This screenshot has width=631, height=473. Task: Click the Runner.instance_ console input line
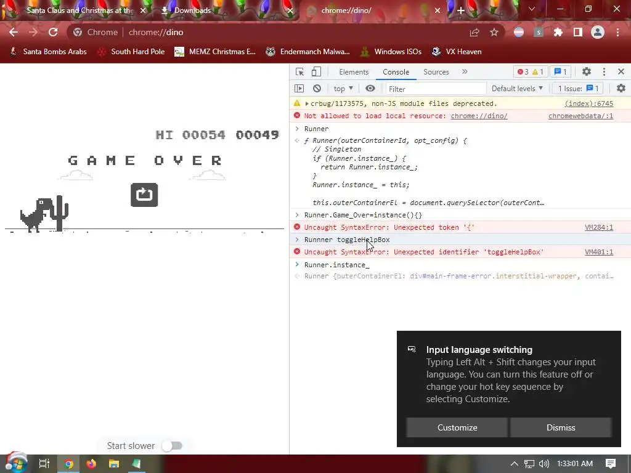[x=336, y=265]
